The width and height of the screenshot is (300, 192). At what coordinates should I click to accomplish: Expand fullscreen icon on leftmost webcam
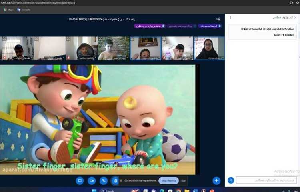(4, 39)
